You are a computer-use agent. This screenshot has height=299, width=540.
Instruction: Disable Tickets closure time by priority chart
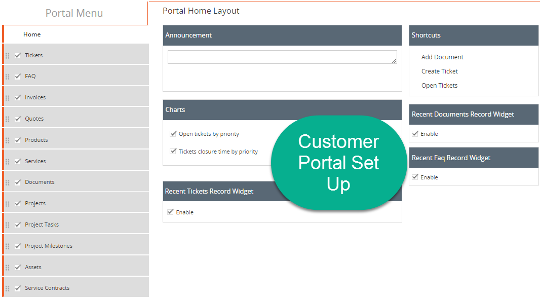pyautogui.click(x=173, y=151)
